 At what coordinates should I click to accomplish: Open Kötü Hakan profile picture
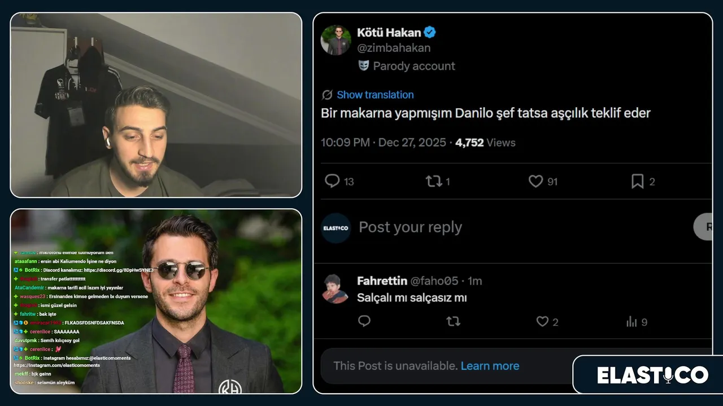(336, 40)
